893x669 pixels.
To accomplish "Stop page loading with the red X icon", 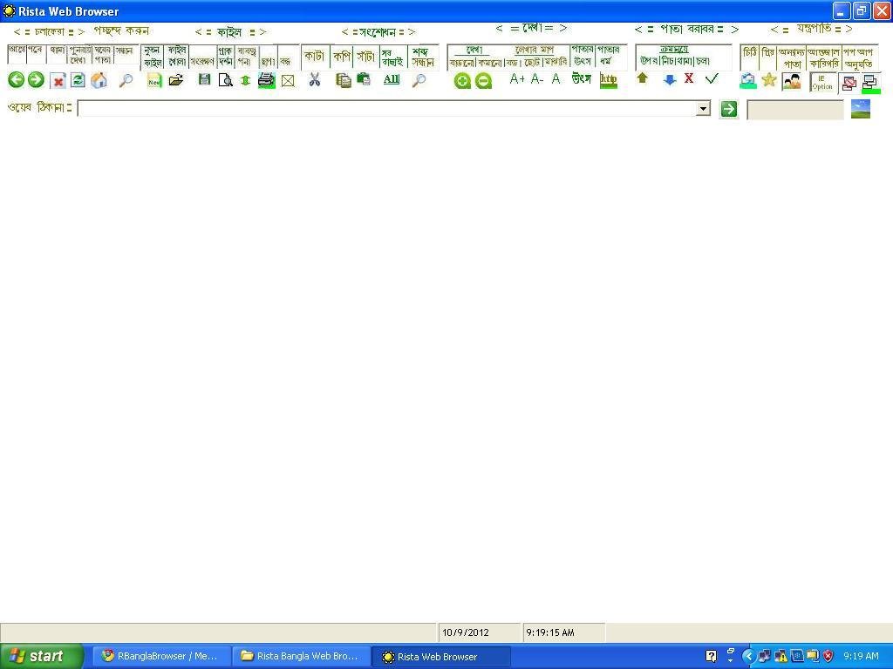I will pos(58,79).
